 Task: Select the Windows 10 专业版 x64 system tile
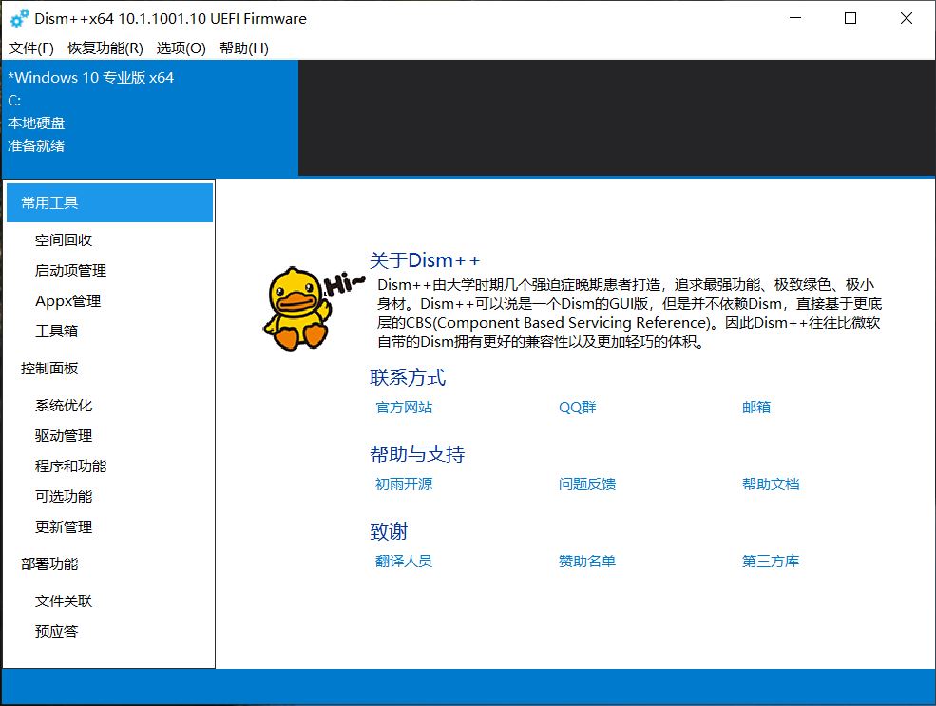point(150,118)
